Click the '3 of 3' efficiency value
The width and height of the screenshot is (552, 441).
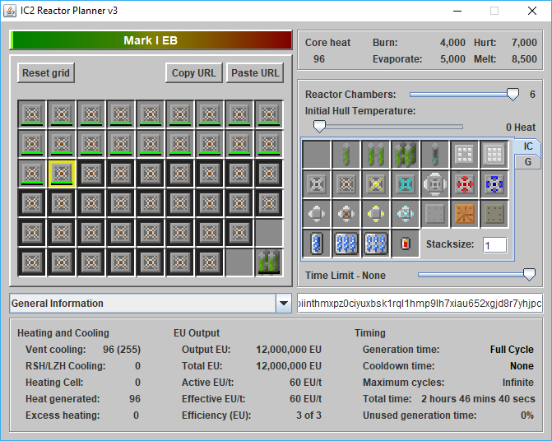point(308,415)
